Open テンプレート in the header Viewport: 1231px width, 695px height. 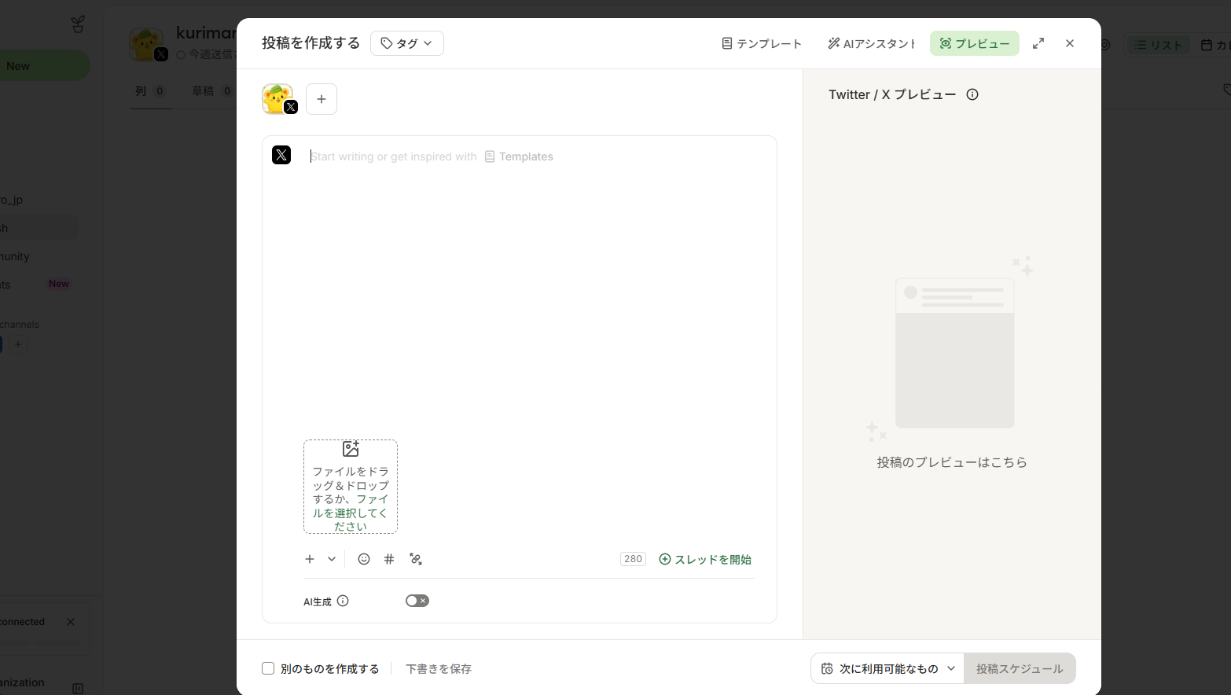click(762, 43)
